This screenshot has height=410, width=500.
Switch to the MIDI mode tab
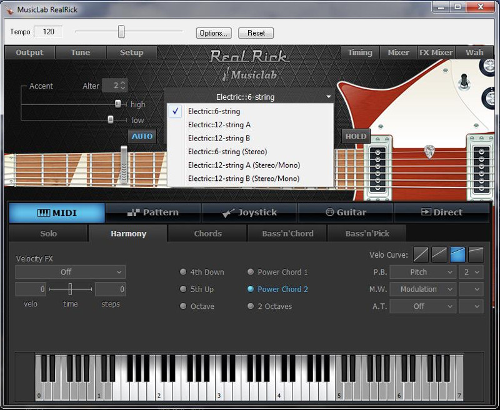[57, 213]
